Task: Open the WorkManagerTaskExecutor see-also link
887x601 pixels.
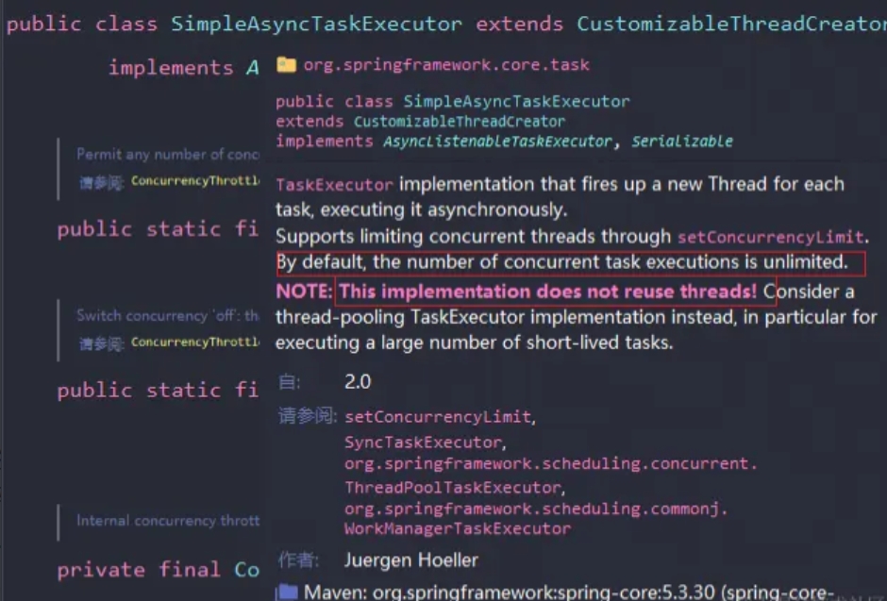Action: point(458,529)
